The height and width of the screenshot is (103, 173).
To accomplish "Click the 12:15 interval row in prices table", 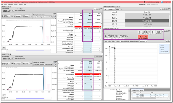I will coord(136,18).
